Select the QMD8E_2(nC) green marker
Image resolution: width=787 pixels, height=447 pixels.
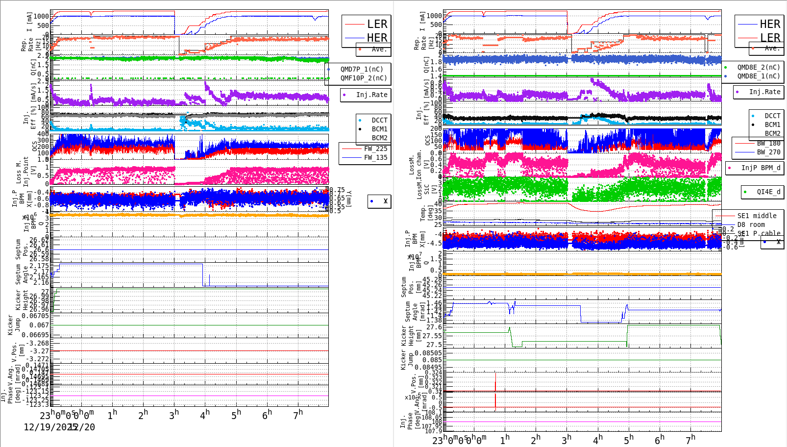tap(726, 66)
